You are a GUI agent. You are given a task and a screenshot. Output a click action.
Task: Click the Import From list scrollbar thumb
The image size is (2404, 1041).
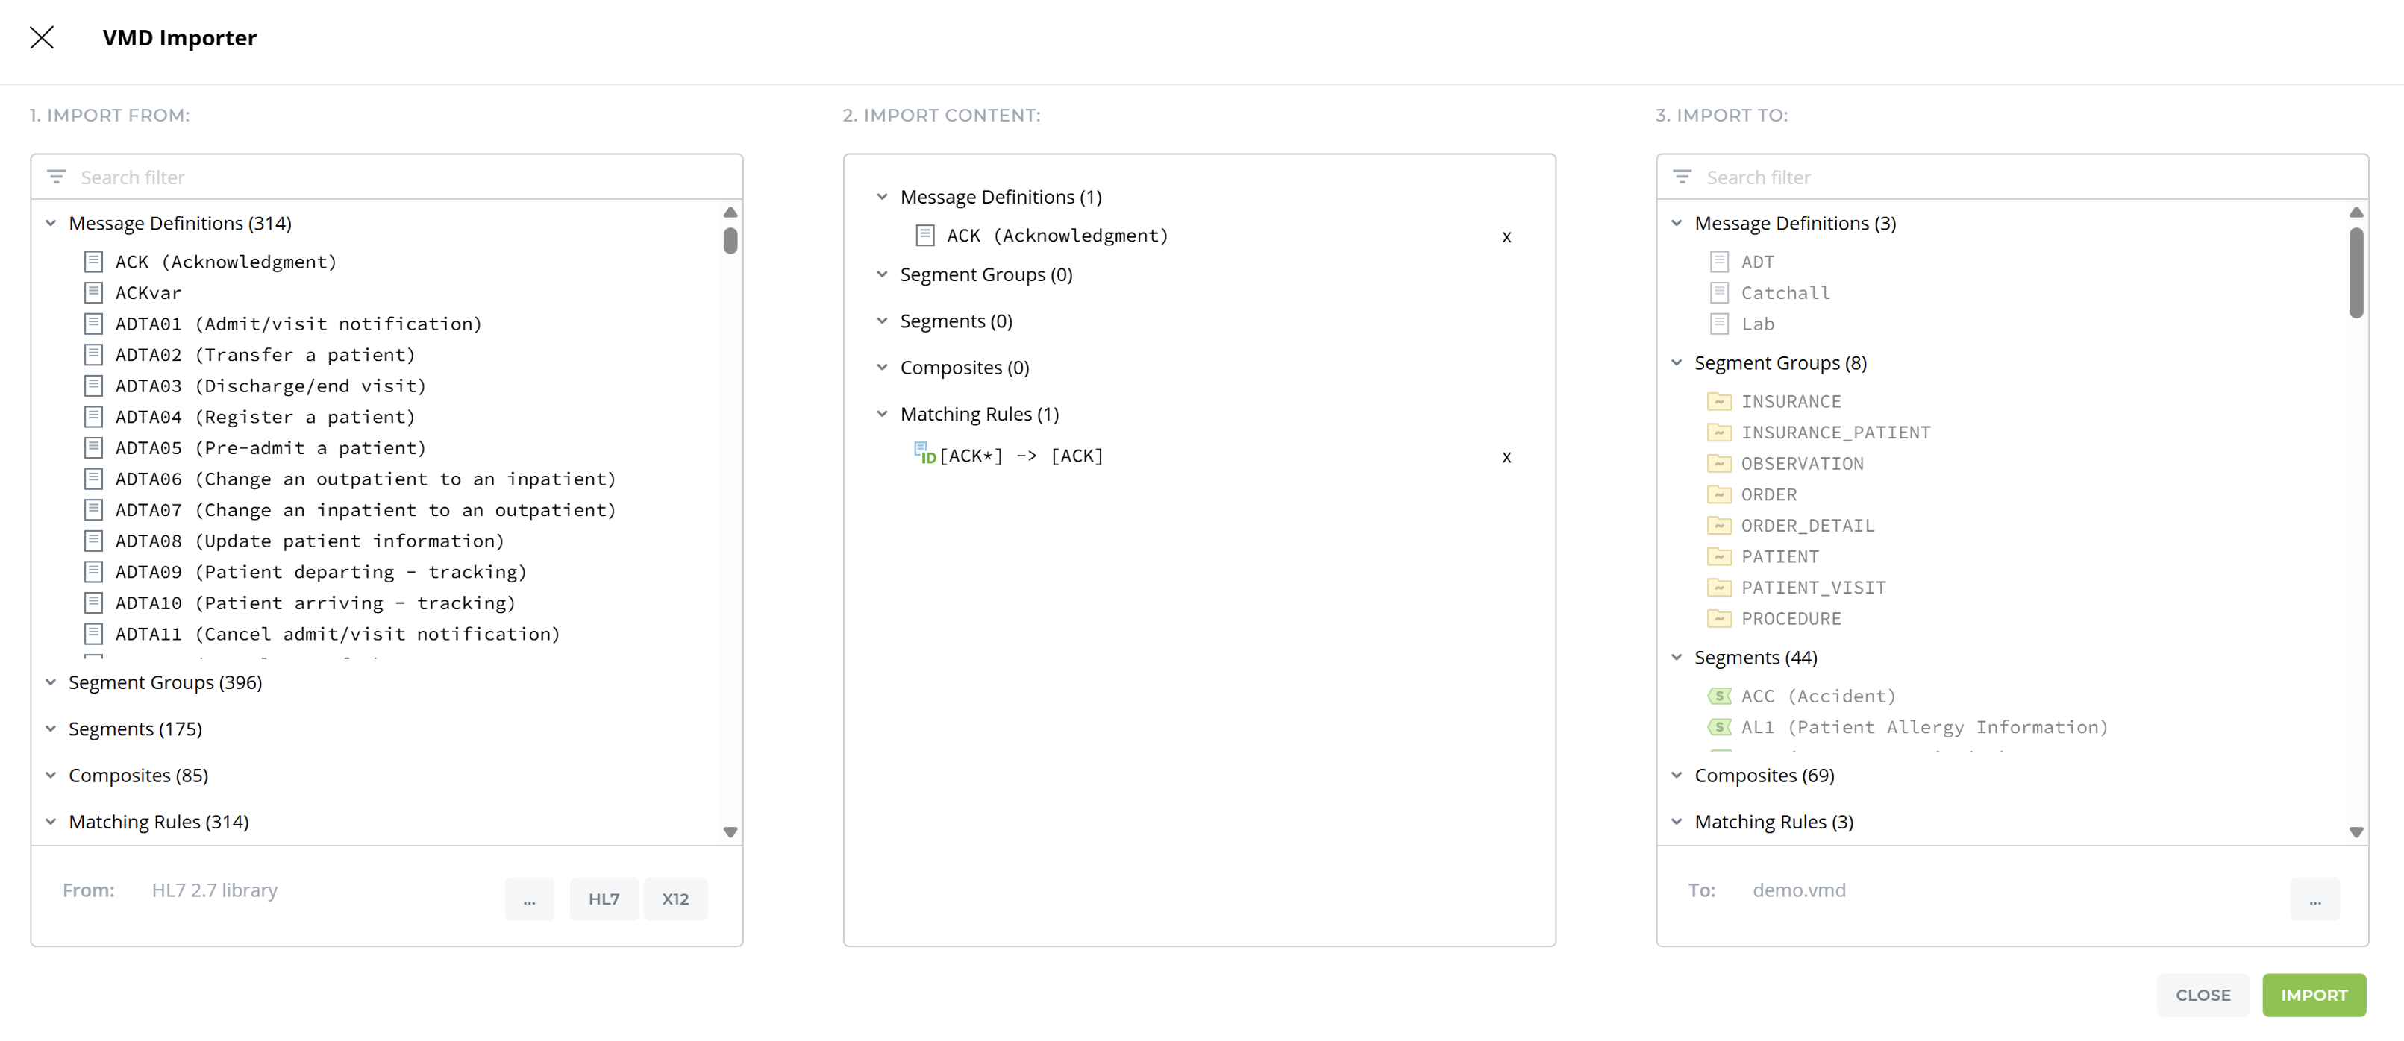coord(730,241)
